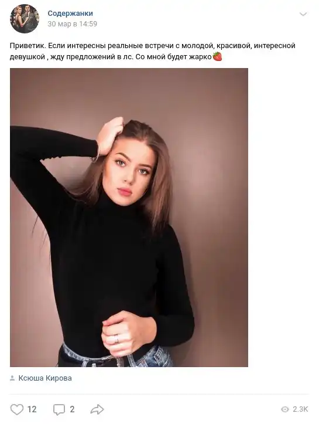
Task: Click the top background of the photo
Action: coord(129,92)
